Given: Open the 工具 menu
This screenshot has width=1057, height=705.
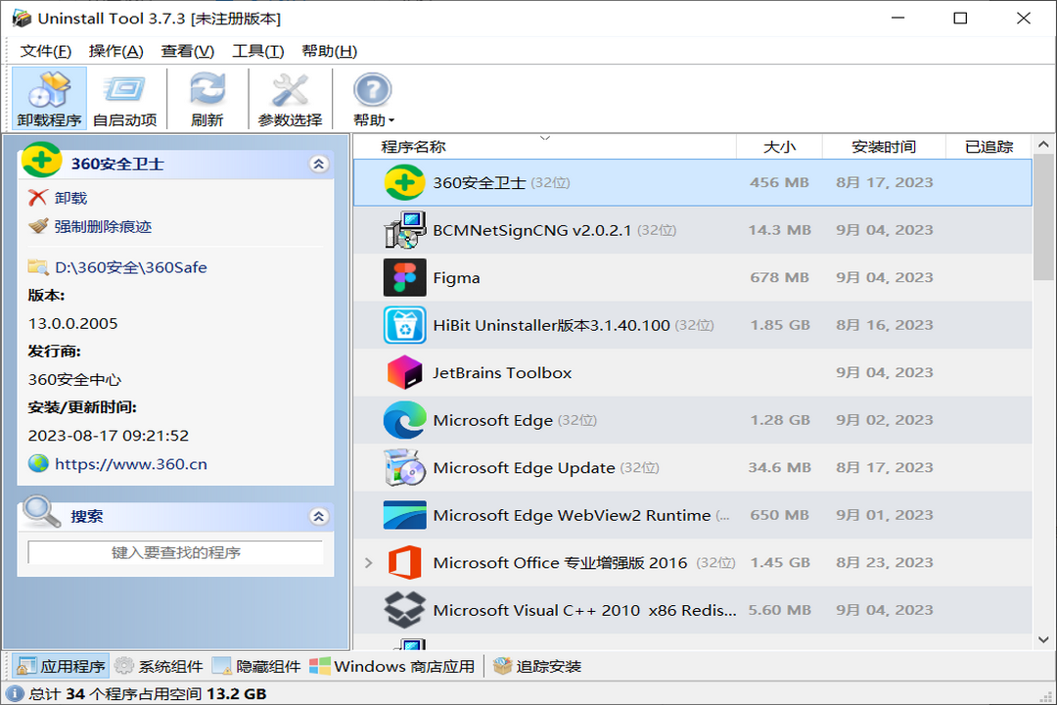Looking at the screenshot, I should (257, 51).
